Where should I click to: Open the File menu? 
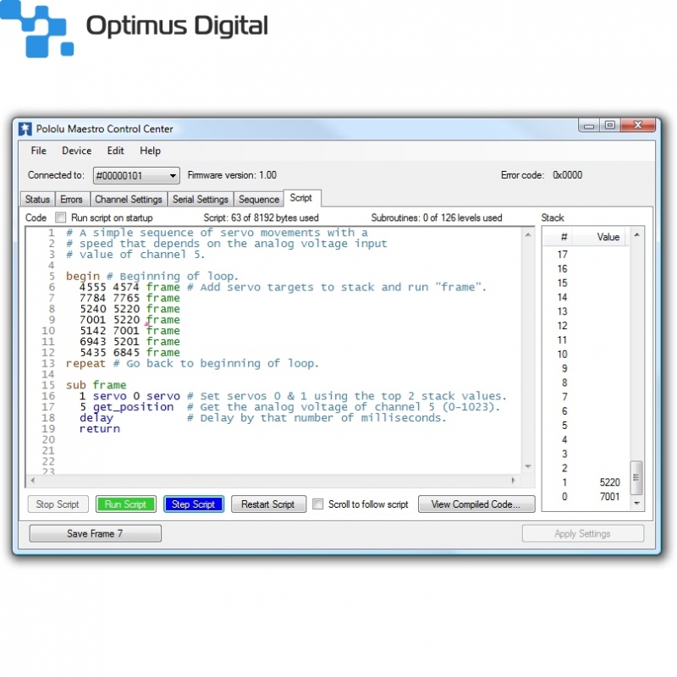coord(38,151)
